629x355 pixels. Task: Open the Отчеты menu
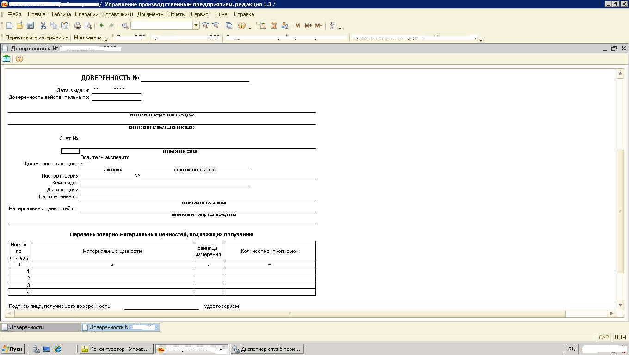pos(177,14)
